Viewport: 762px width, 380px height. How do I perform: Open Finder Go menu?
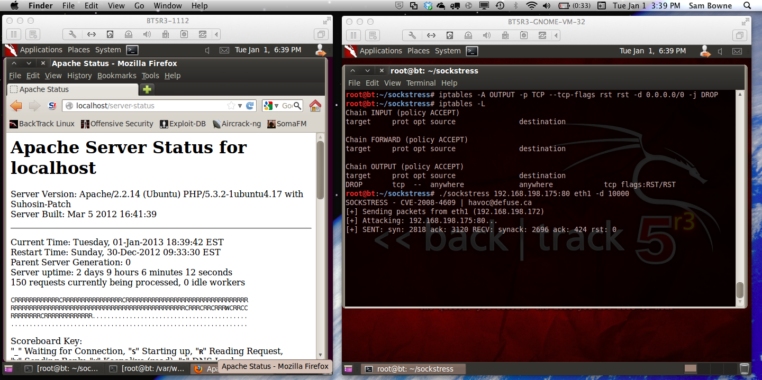pyautogui.click(x=139, y=6)
